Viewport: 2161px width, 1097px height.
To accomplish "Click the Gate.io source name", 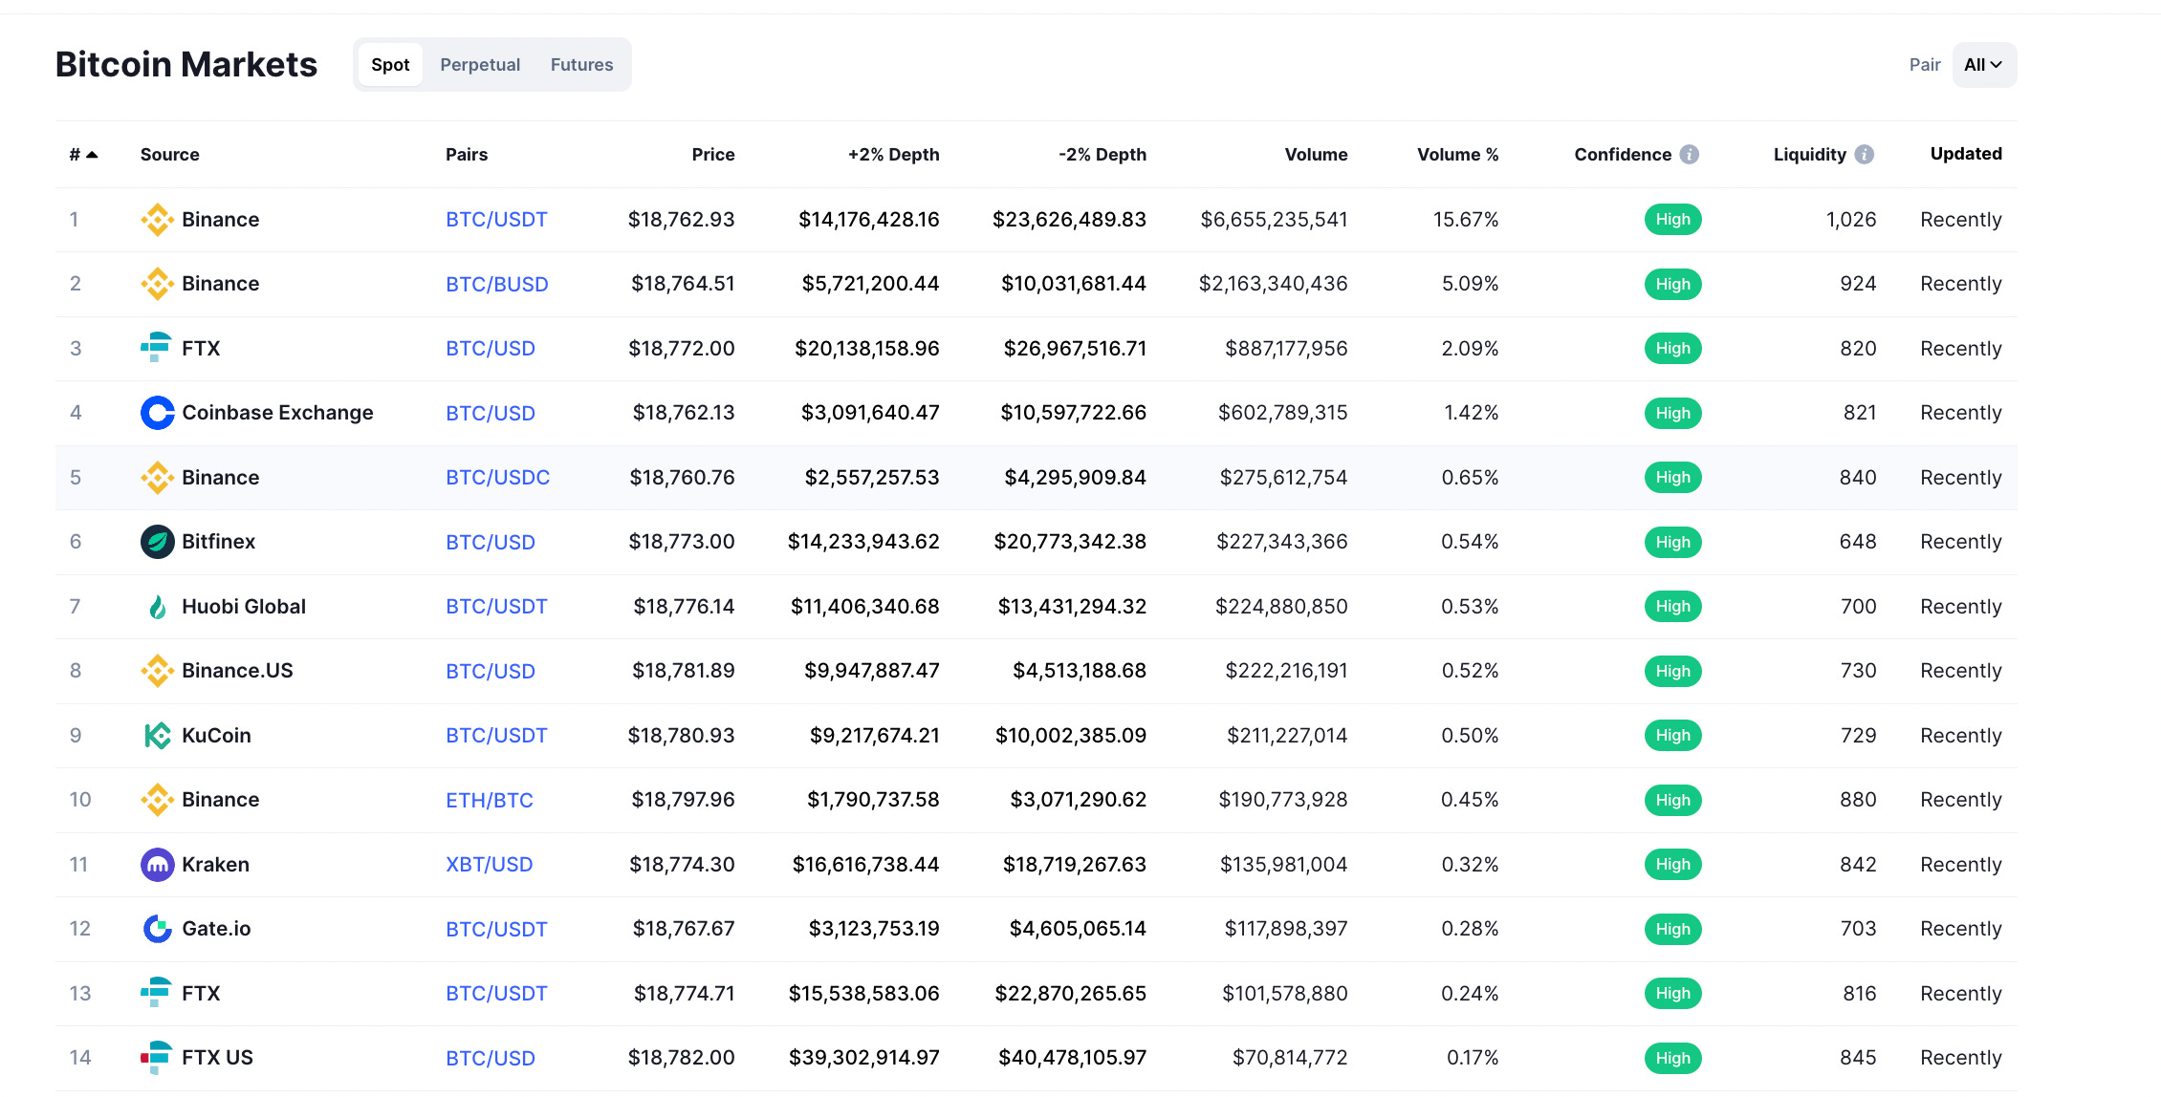I will coord(216,929).
